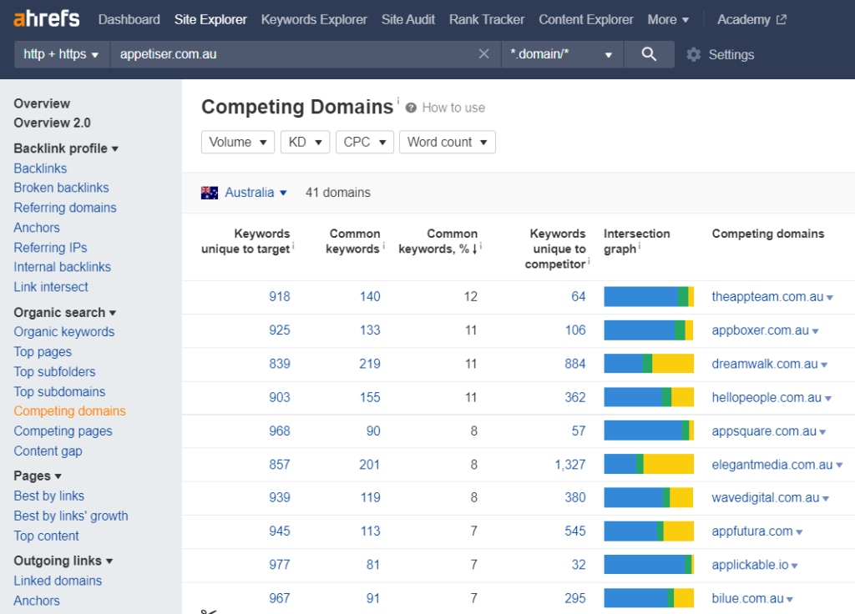The height and width of the screenshot is (614, 855).
Task: Click intersection graph bar for elegantmedia.com.au
Action: click(x=649, y=464)
